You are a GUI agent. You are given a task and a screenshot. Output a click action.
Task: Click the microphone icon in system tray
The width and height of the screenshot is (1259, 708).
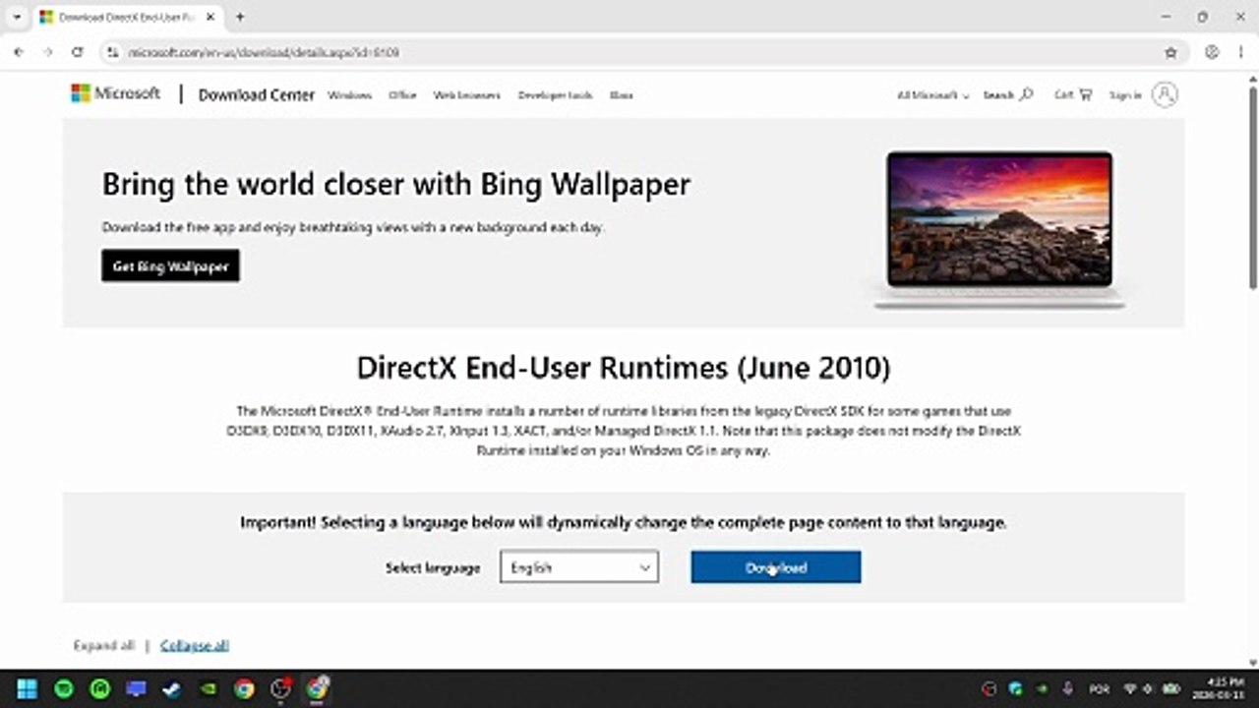[1068, 688]
